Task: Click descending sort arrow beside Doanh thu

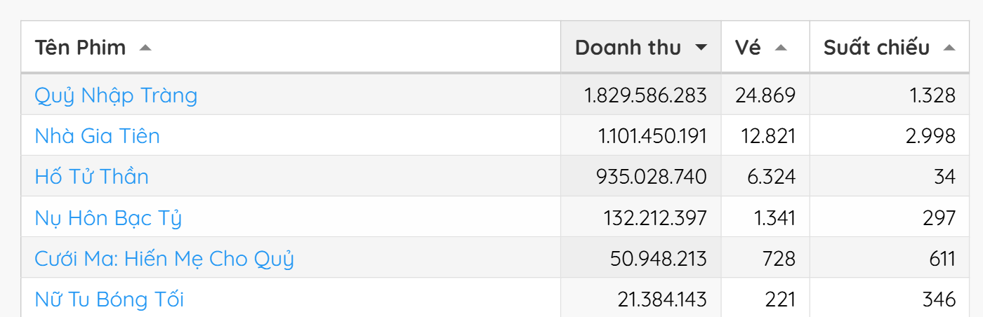Action: (x=700, y=48)
